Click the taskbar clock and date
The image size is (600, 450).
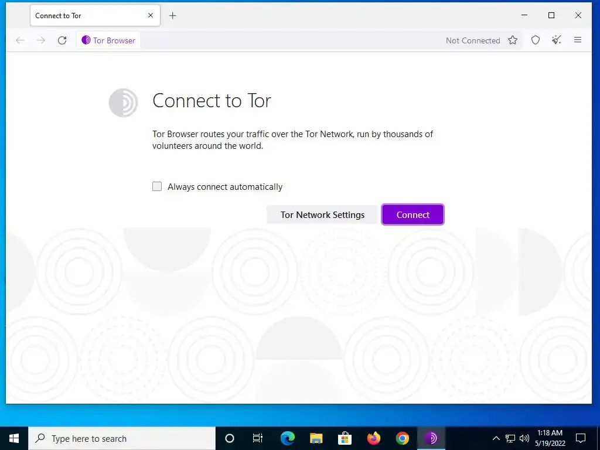550,438
